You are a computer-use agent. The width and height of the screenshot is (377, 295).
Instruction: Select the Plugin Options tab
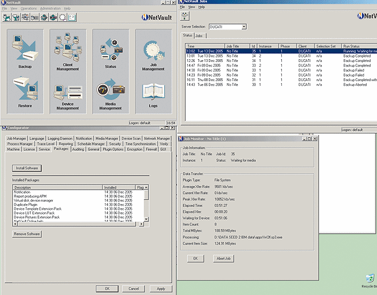(x=113, y=149)
